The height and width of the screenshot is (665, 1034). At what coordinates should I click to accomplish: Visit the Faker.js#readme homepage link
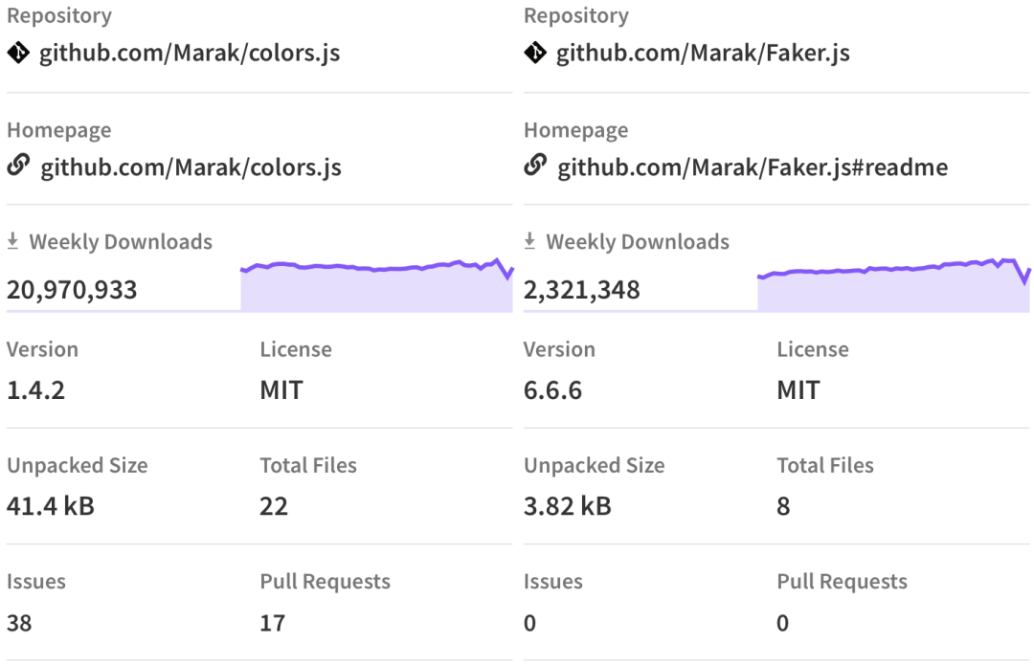(753, 167)
